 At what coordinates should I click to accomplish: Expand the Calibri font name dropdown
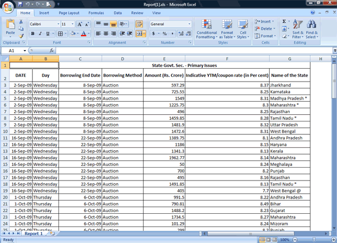(x=57, y=24)
